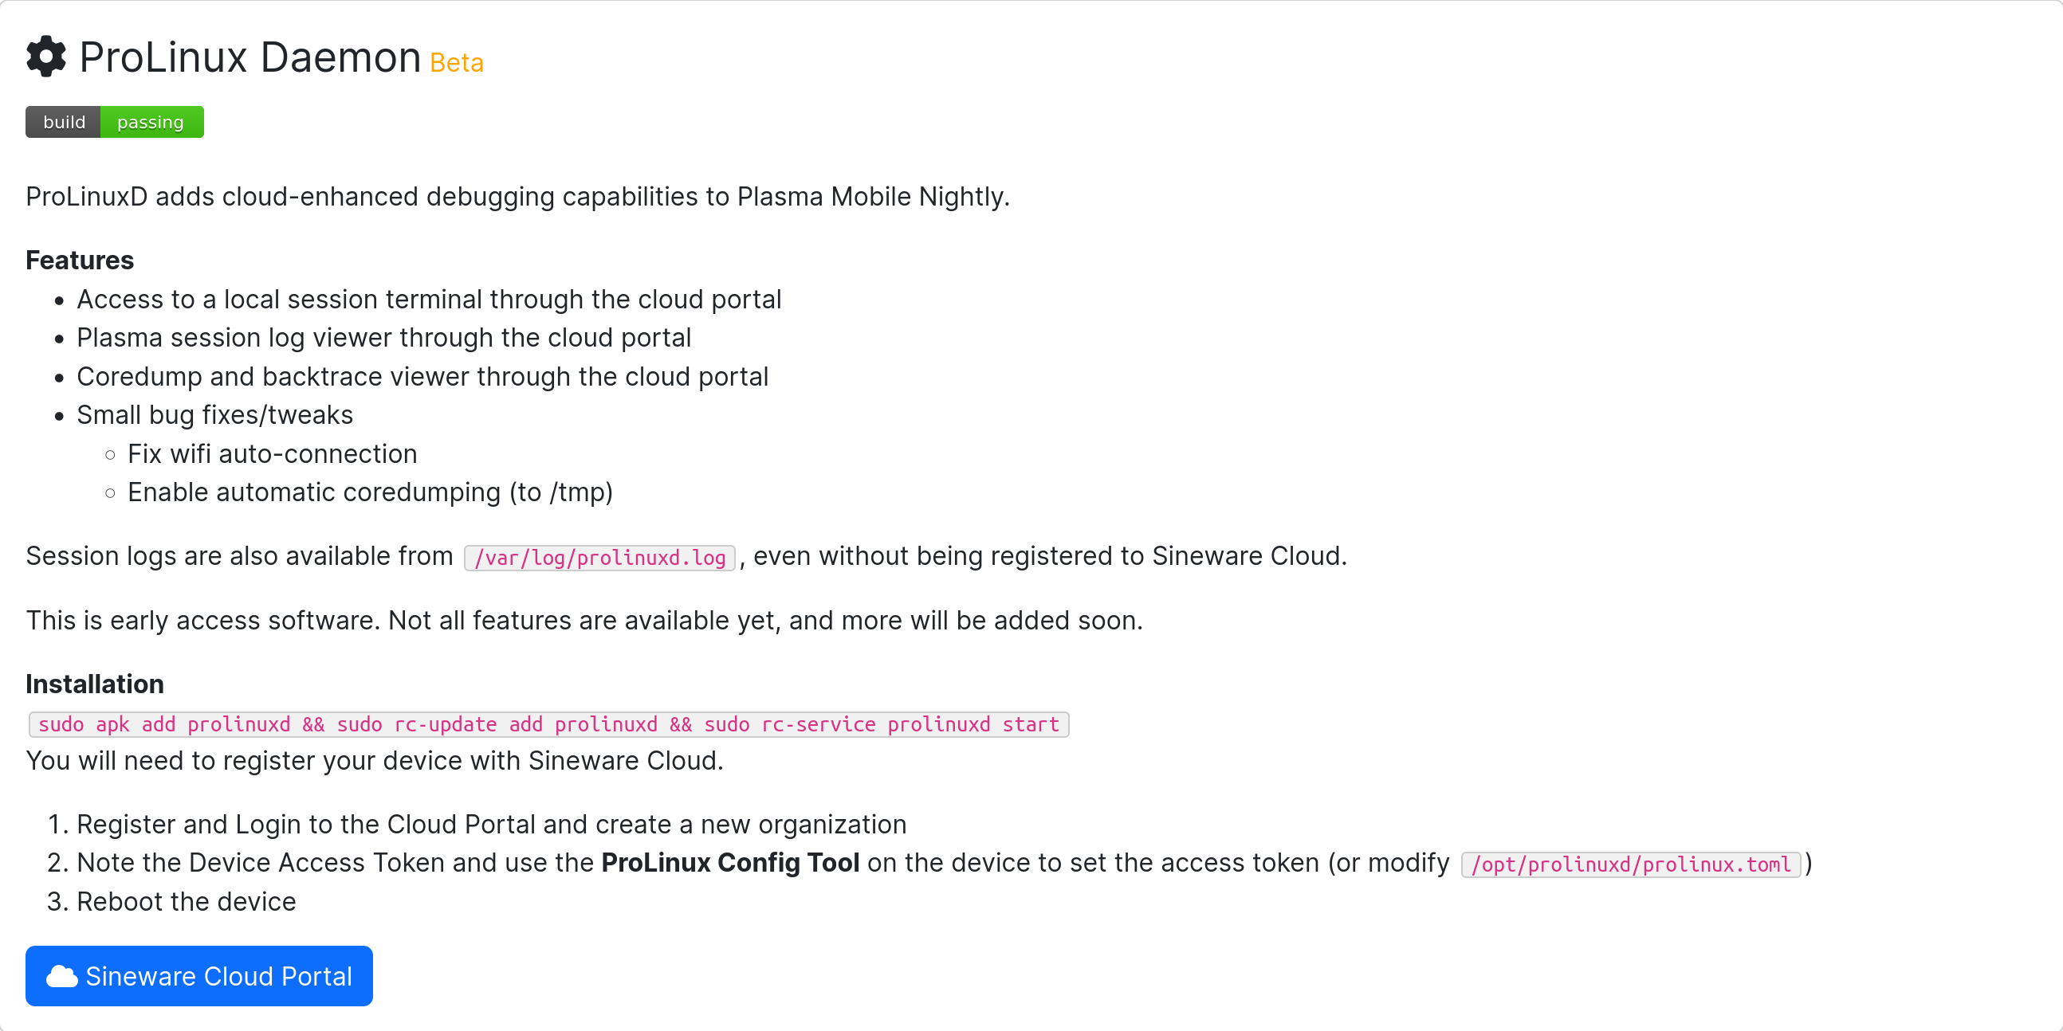Click the local session terminal feature item
Viewport: 2063px width, 1031px height.
pos(428,299)
